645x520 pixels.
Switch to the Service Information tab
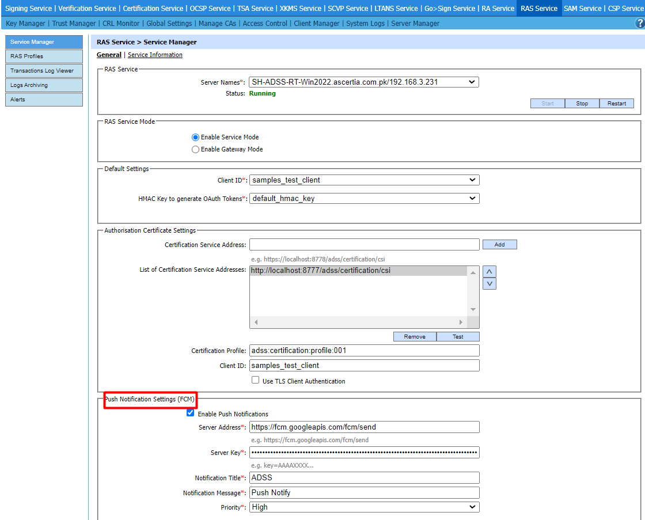pos(155,55)
